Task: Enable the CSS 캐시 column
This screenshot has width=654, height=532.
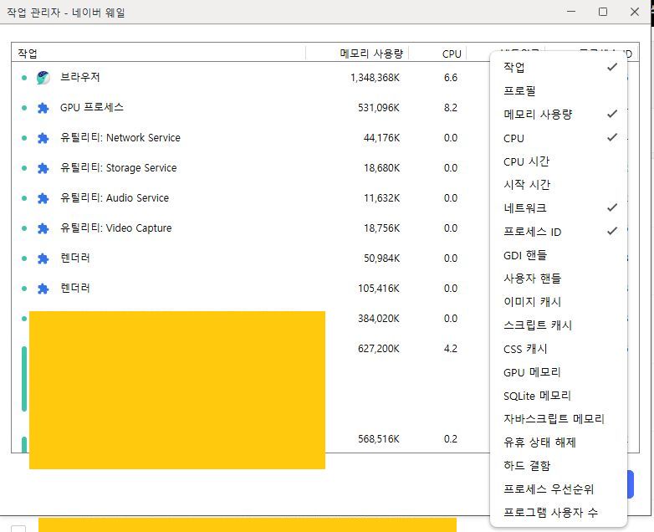Action: point(559,349)
